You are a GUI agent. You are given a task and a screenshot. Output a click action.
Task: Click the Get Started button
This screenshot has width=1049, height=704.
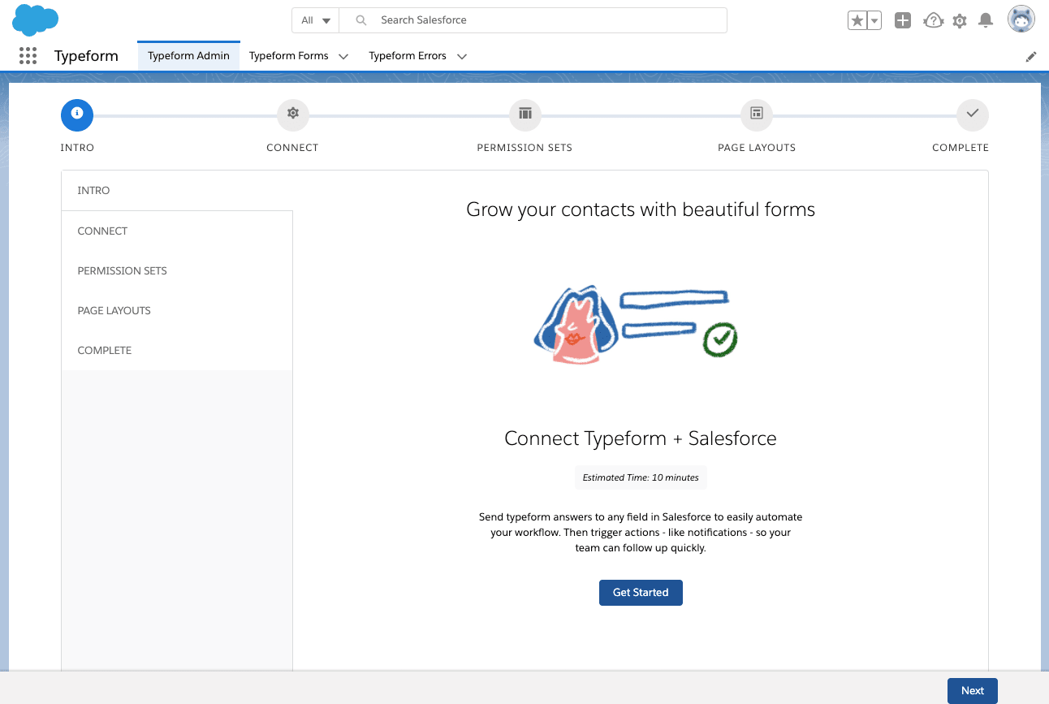(x=641, y=593)
